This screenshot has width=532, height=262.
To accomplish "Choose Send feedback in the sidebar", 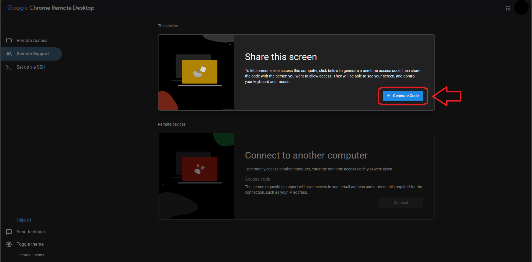I will pos(31,232).
